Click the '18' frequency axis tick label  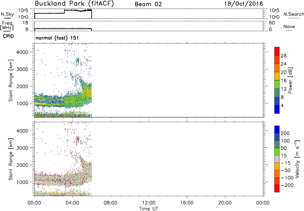(x=25, y=23)
